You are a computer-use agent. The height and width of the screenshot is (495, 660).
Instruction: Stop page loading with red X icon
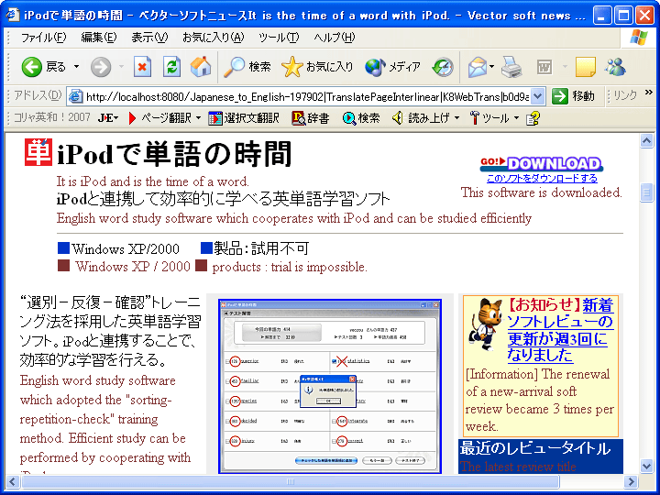coord(142,67)
